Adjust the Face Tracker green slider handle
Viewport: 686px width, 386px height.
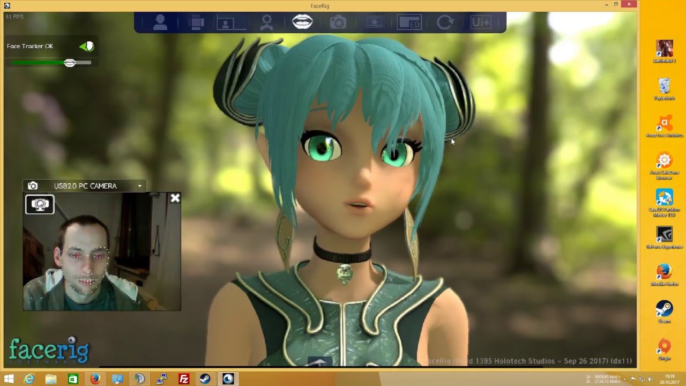pos(70,63)
